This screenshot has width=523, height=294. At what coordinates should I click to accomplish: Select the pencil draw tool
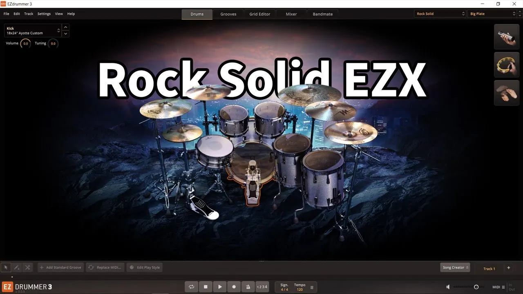[17, 267]
